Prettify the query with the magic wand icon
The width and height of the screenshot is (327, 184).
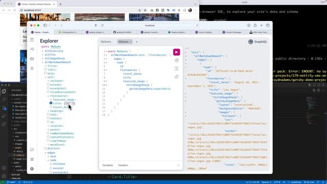177,60
